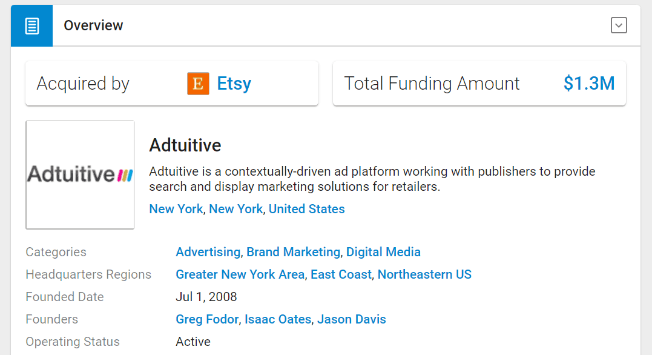Open the Northeastern US region link
Viewport: 652px width, 355px height.
[424, 274]
